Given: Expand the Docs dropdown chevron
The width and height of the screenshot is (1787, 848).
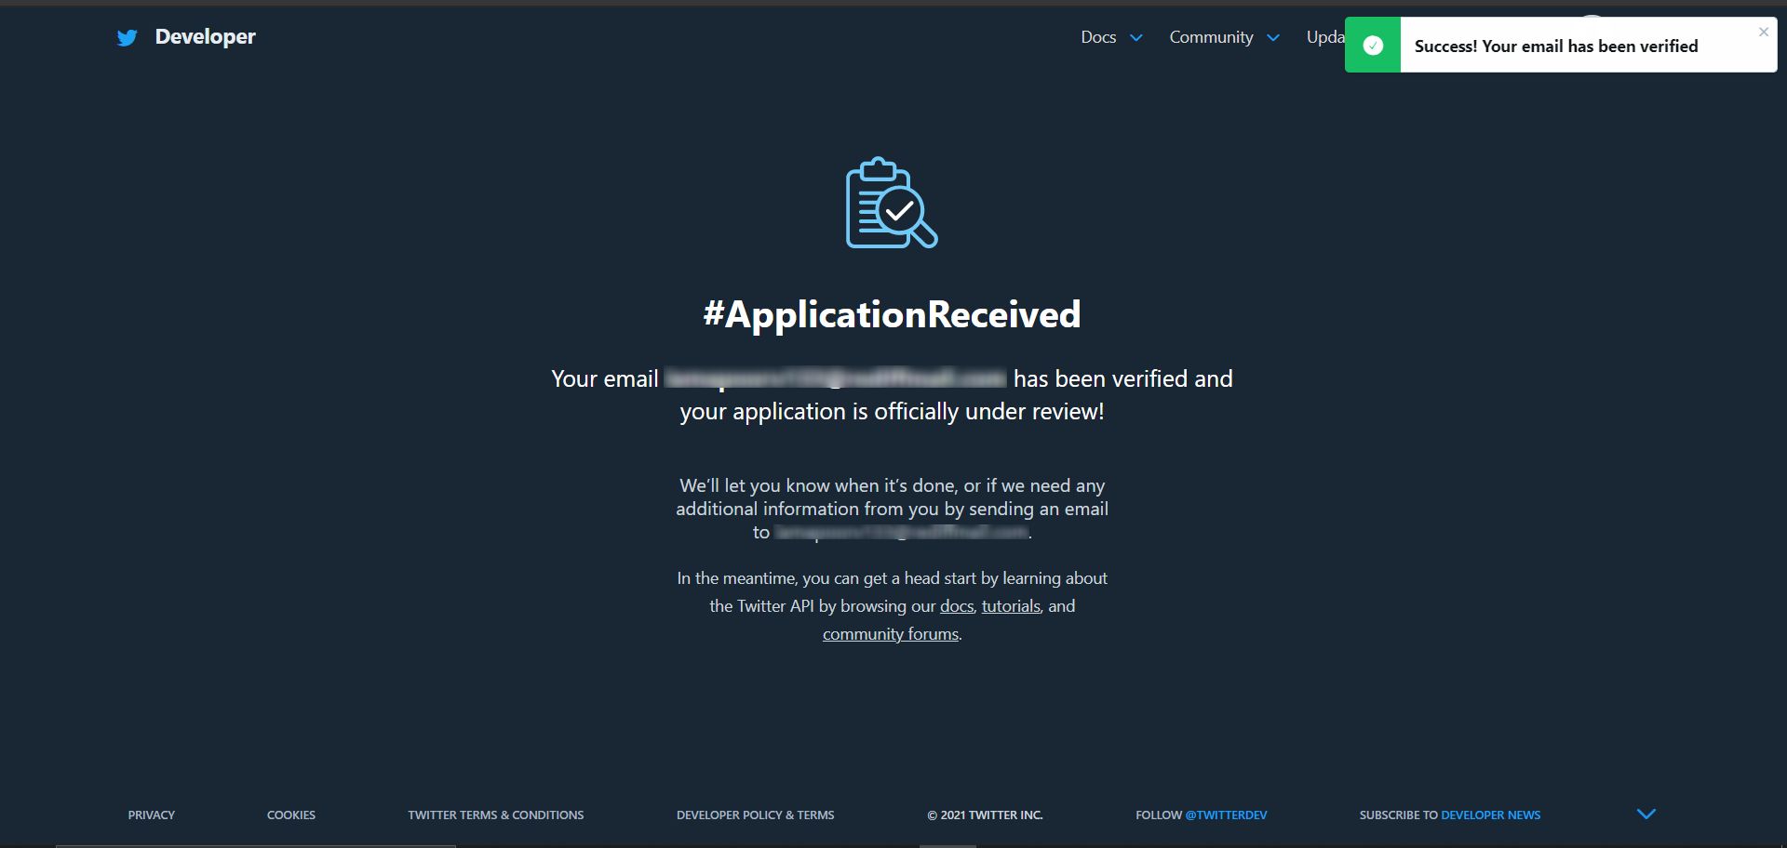Looking at the screenshot, I should tap(1136, 38).
